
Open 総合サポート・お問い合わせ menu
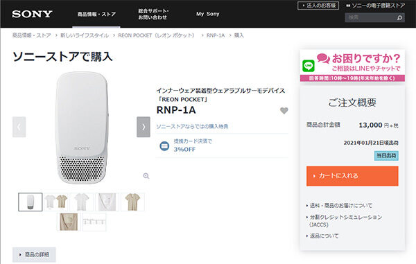click(x=153, y=14)
